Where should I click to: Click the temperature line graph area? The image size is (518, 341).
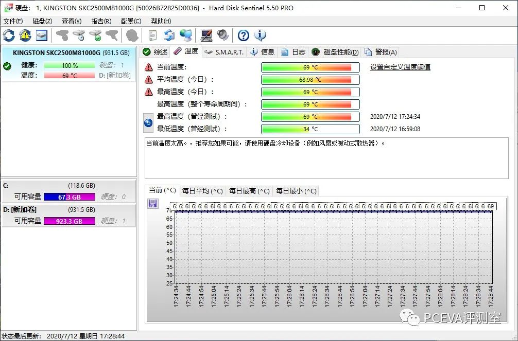(x=333, y=247)
